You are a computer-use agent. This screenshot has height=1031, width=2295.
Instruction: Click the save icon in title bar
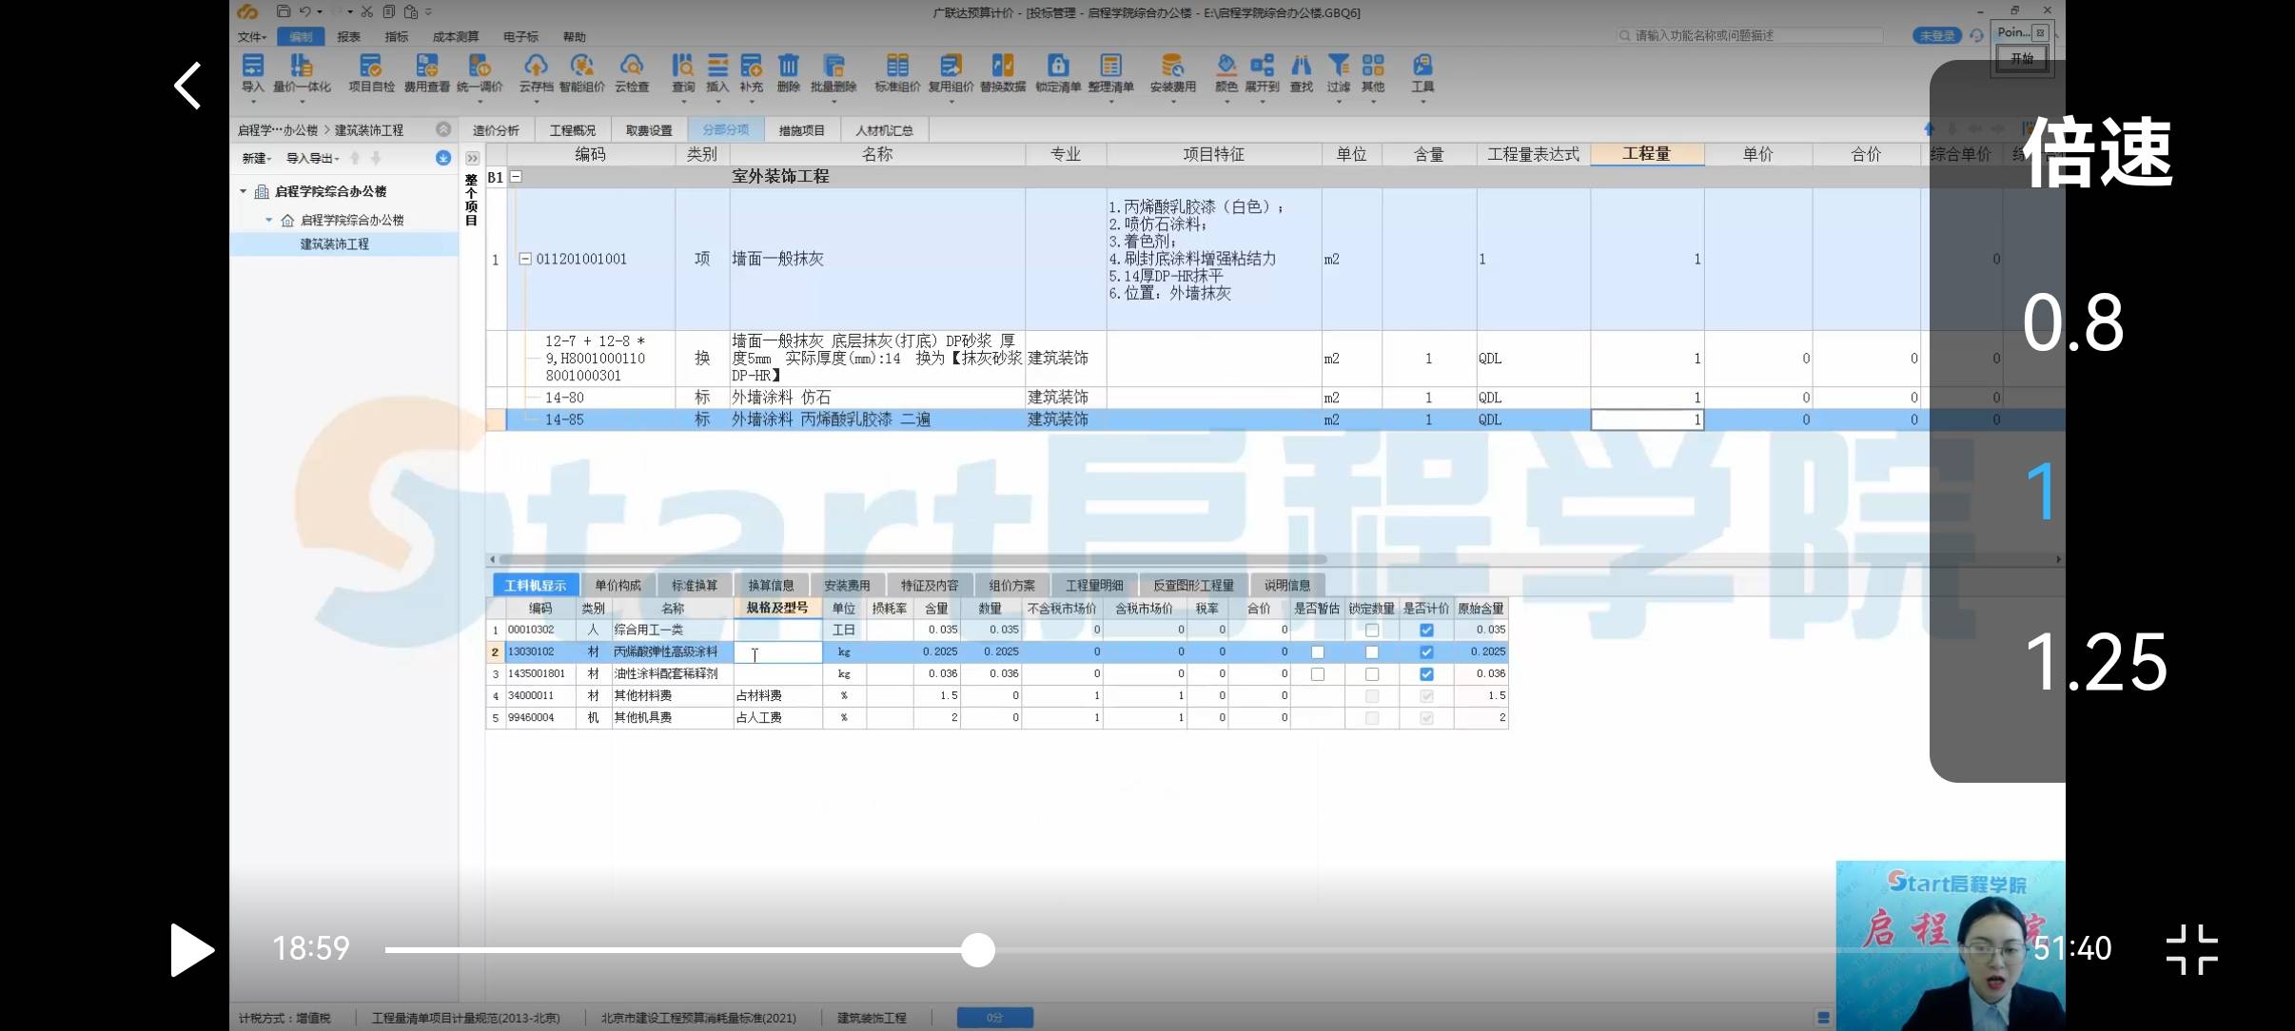click(284, 11)
